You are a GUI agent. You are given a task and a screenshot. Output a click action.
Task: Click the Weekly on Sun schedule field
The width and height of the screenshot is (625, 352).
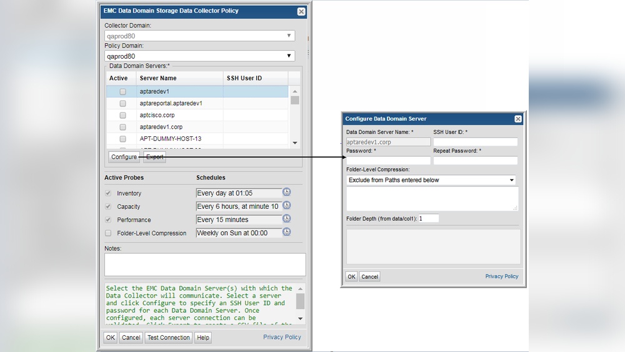pyautogui.click(x=239, y=233)
